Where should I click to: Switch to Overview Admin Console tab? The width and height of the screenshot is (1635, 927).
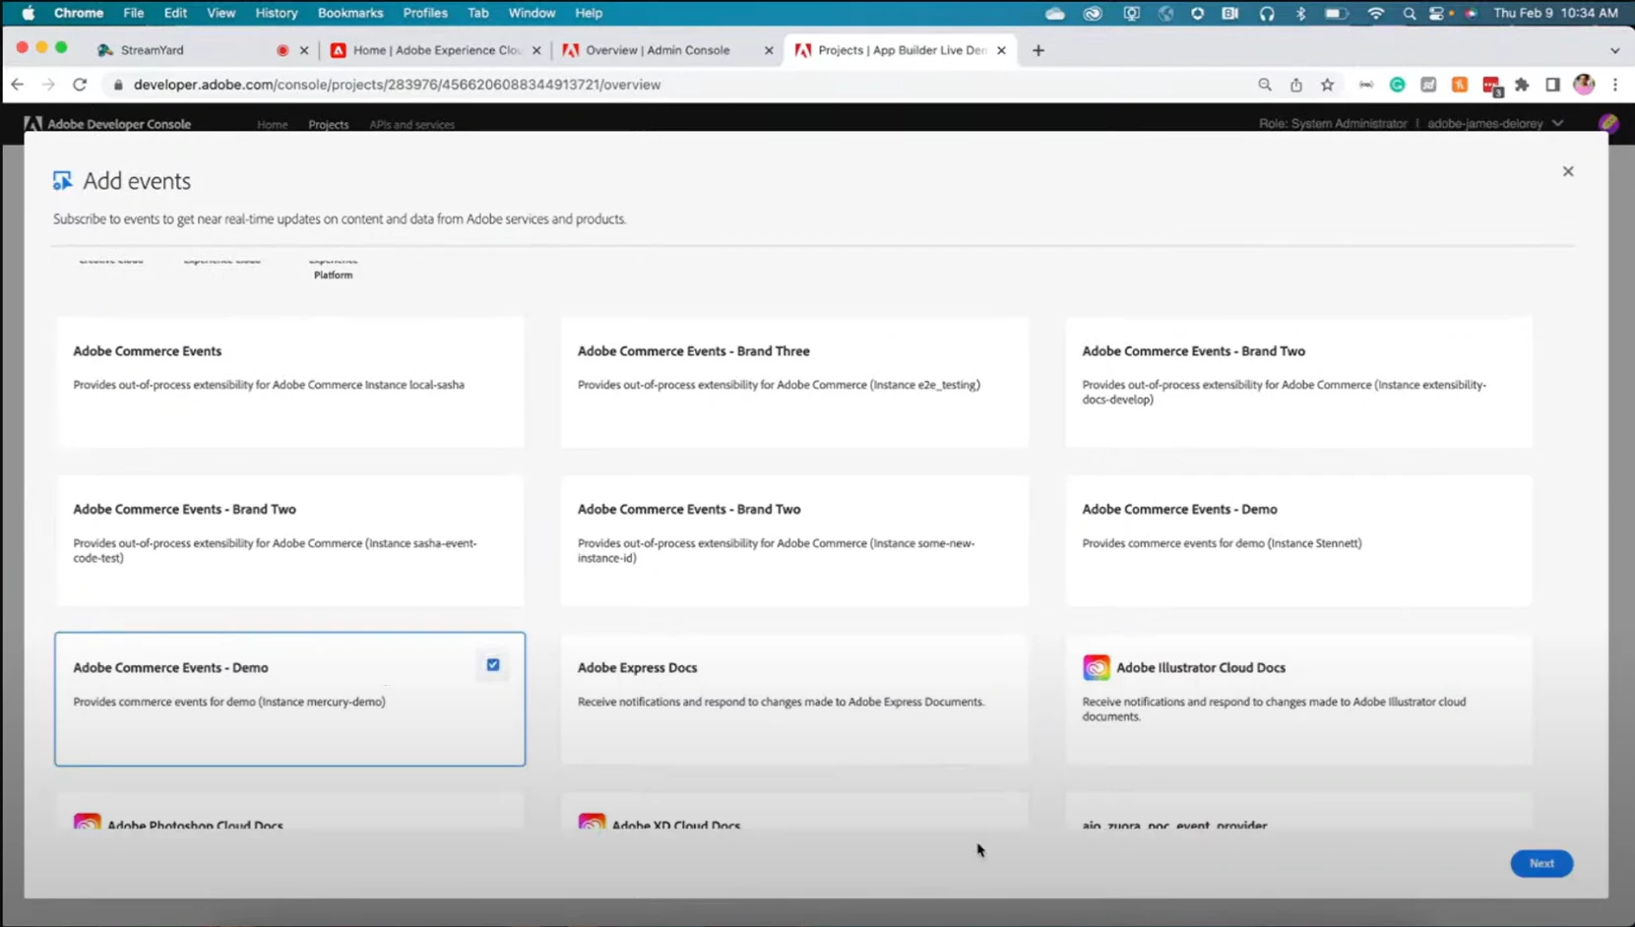coord(658,50)
